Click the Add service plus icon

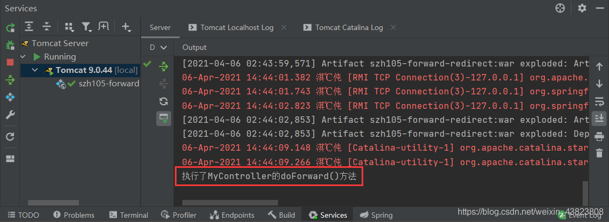[126, 27]
